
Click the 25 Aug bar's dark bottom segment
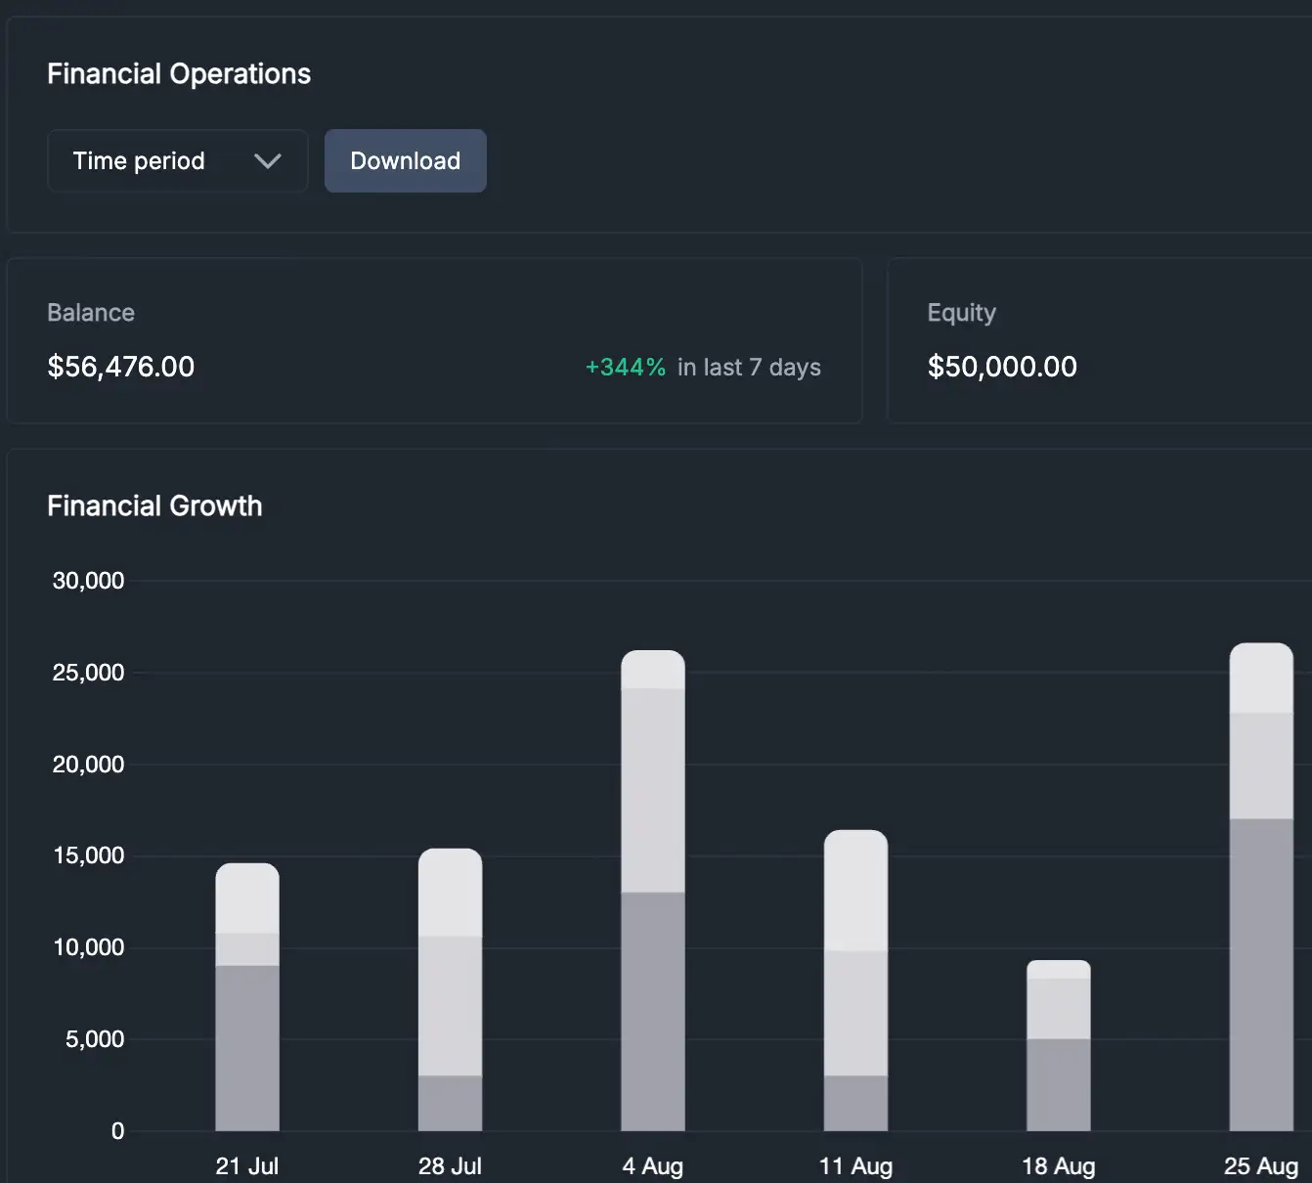pos(1260,974)
